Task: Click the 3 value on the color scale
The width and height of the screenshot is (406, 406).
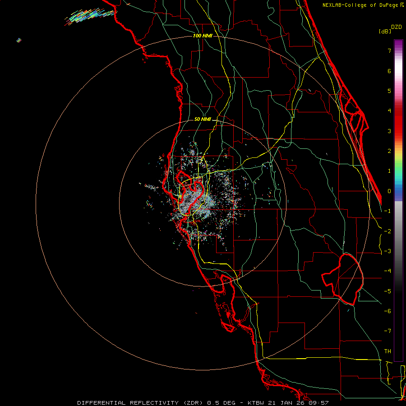Action: pyautogui.click(x=389, y=131)
